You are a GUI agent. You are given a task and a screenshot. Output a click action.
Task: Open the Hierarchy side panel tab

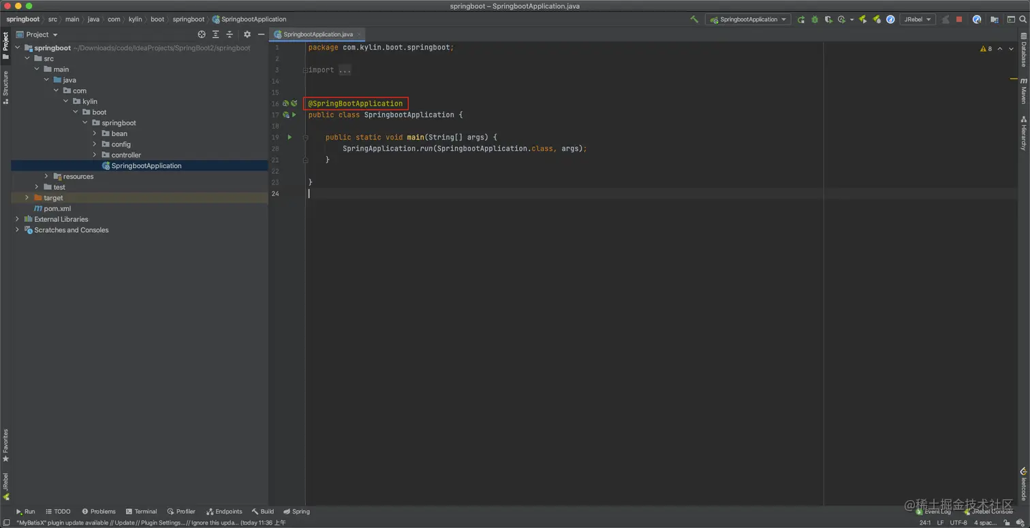[x=1023, y=133]
